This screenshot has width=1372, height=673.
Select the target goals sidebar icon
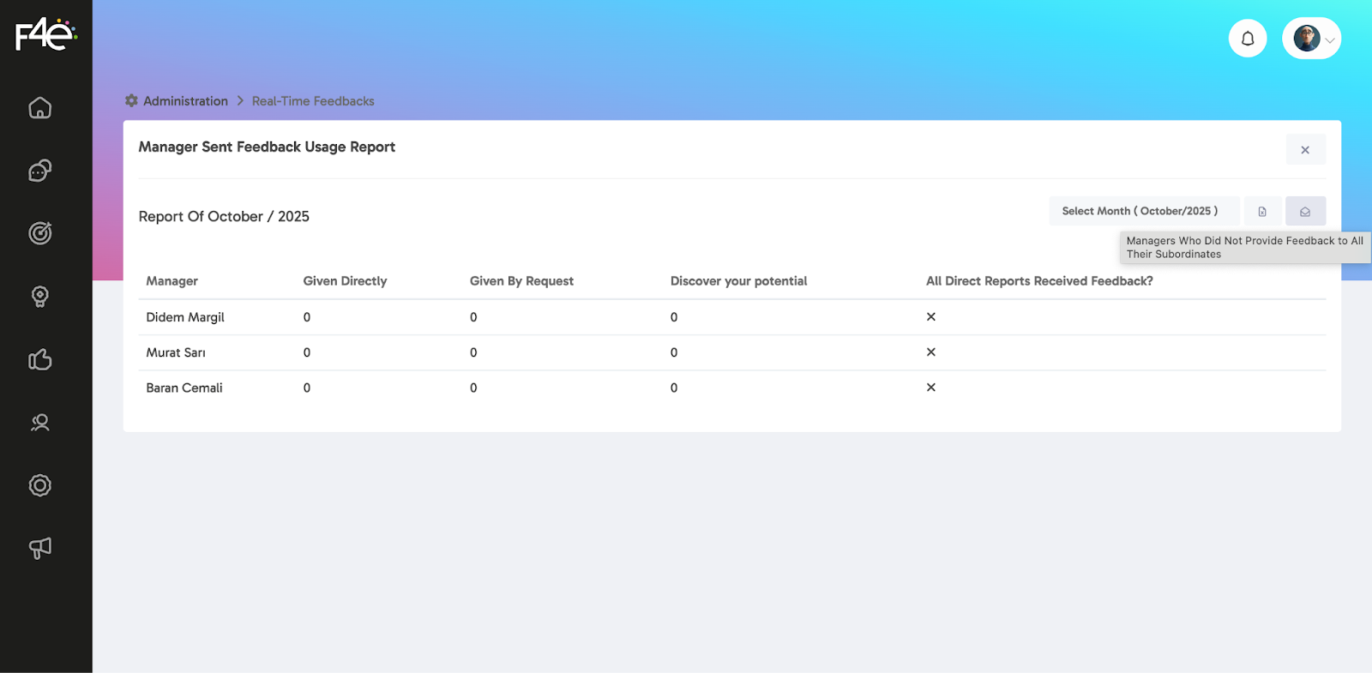[40, 233]
